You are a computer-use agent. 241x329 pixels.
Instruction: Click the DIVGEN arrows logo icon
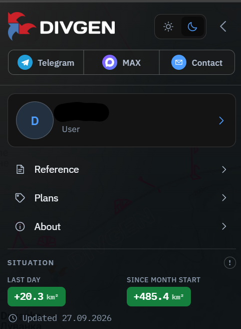(x=22, y=26)
